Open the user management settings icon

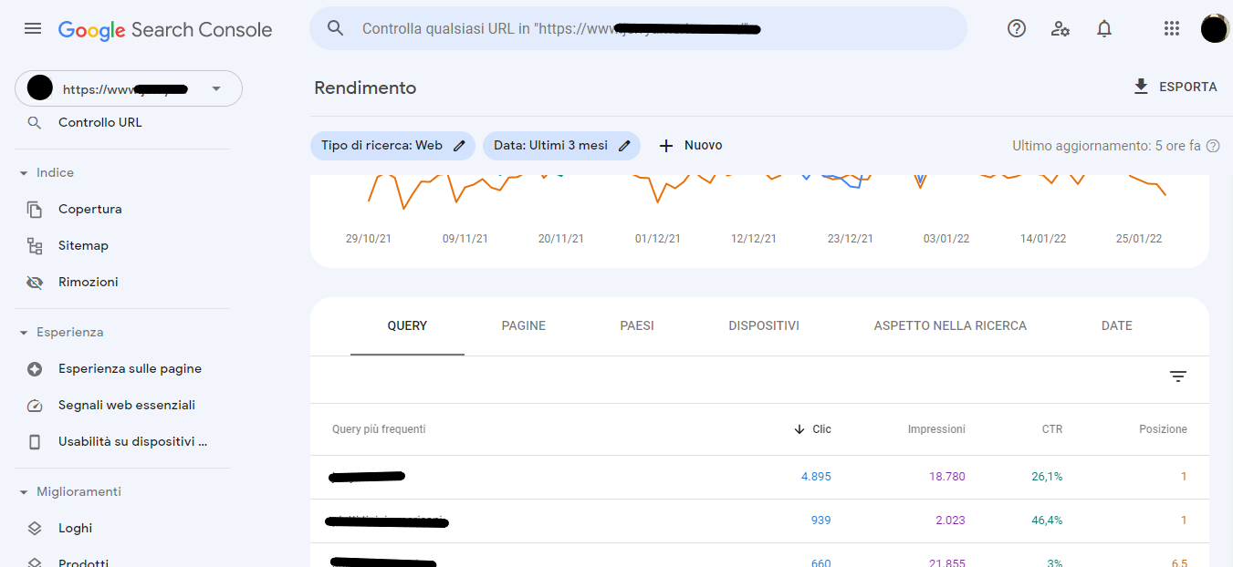coord(1060,28)
